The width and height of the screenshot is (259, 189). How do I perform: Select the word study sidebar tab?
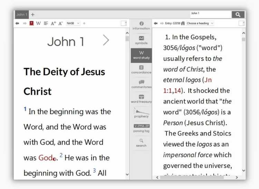click(x=141, y=55)
